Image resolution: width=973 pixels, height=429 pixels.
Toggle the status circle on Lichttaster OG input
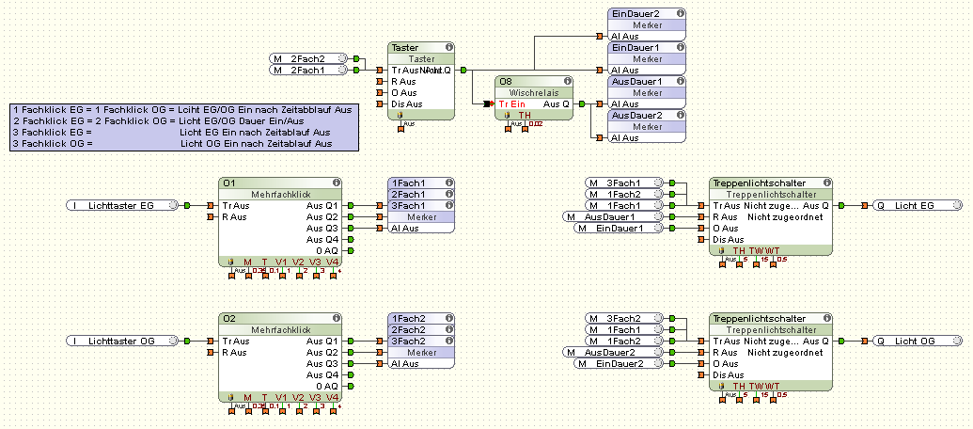(x=171, y=341)
